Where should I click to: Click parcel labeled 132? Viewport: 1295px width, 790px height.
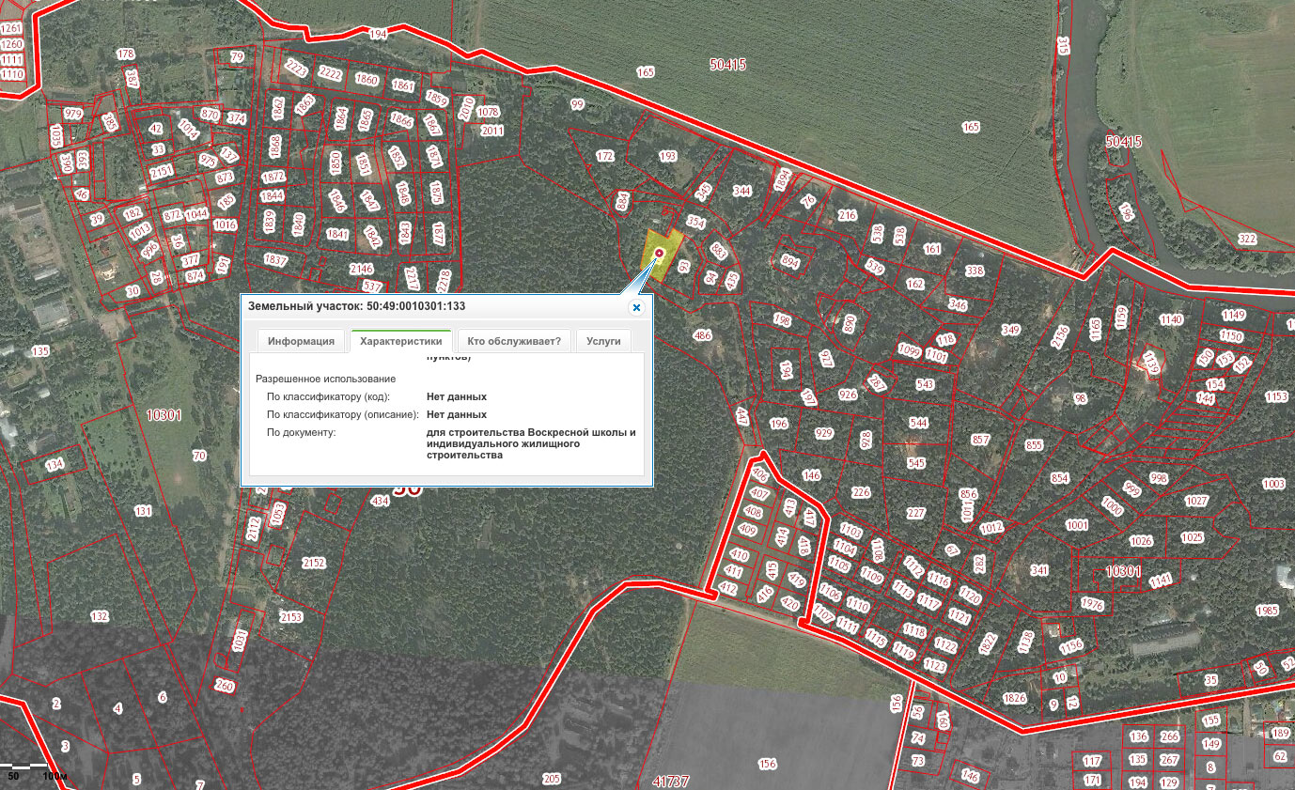pos(100,616)
